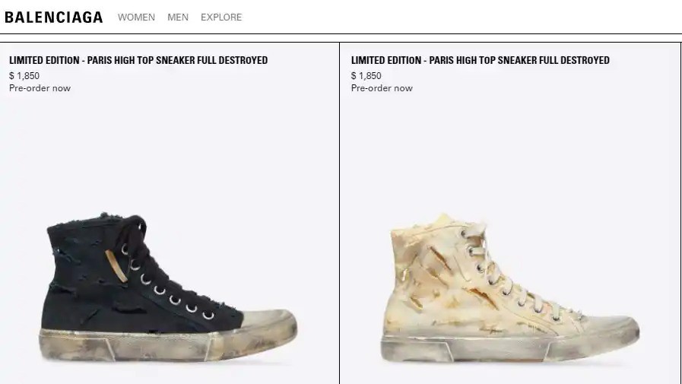View the cream high top sneaker image
Viewport: 682px width, 384px height.
509,288
